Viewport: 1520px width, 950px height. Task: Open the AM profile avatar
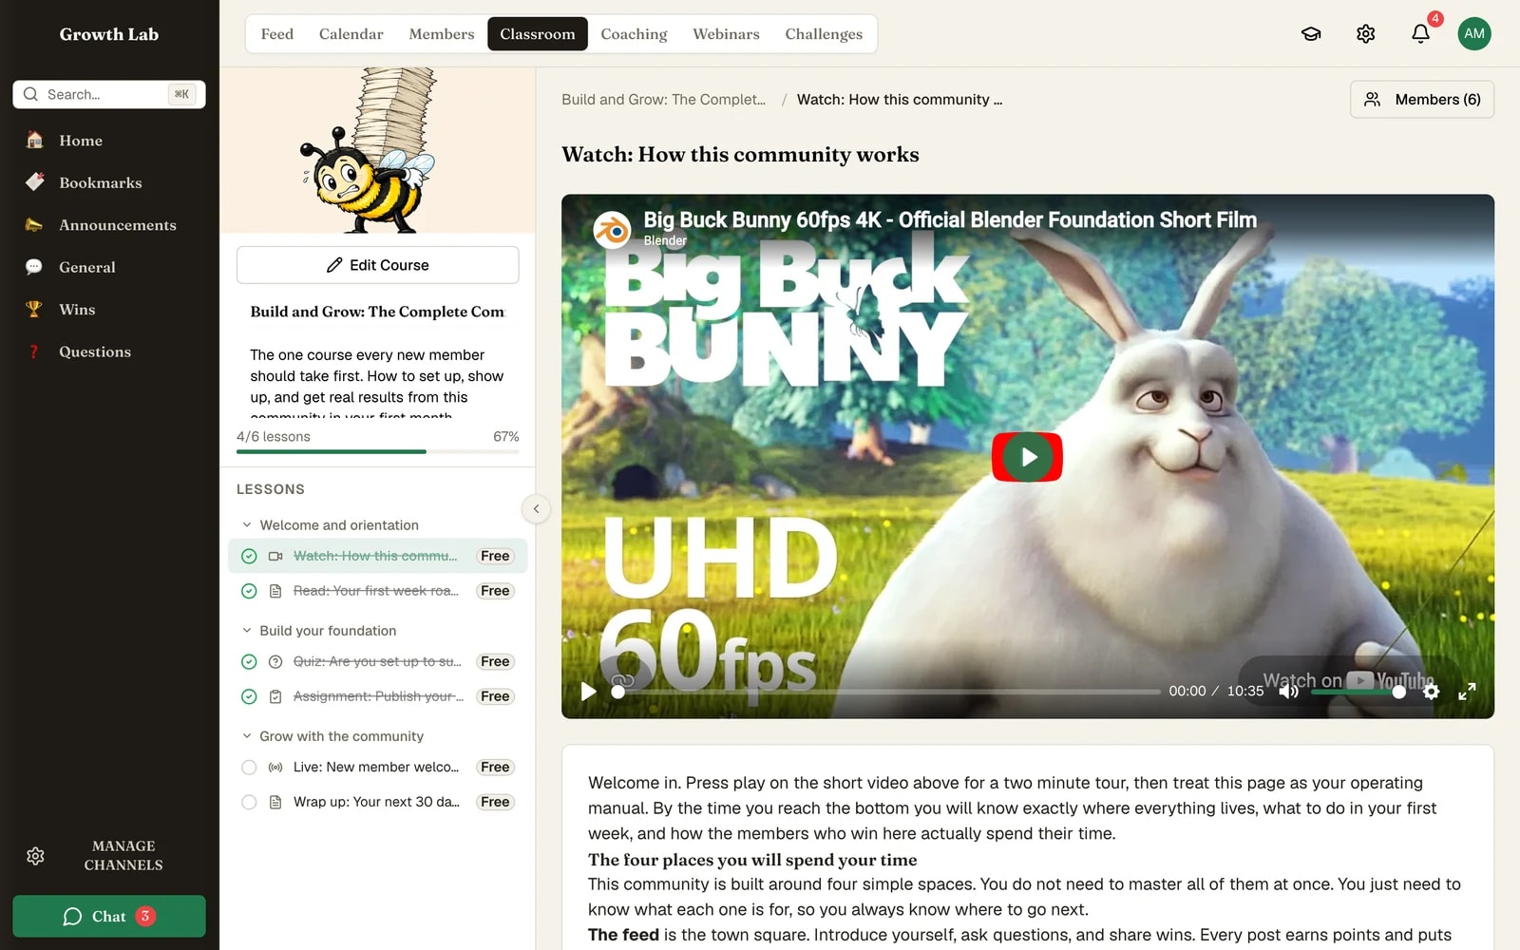pyautogui.click(x=1474, y=34)
